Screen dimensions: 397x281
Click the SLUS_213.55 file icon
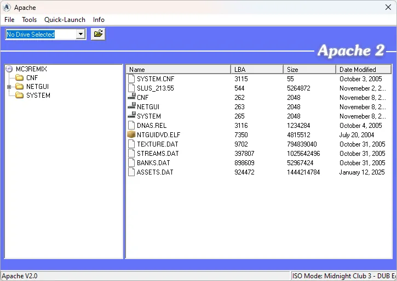click(x=131, y=88)
